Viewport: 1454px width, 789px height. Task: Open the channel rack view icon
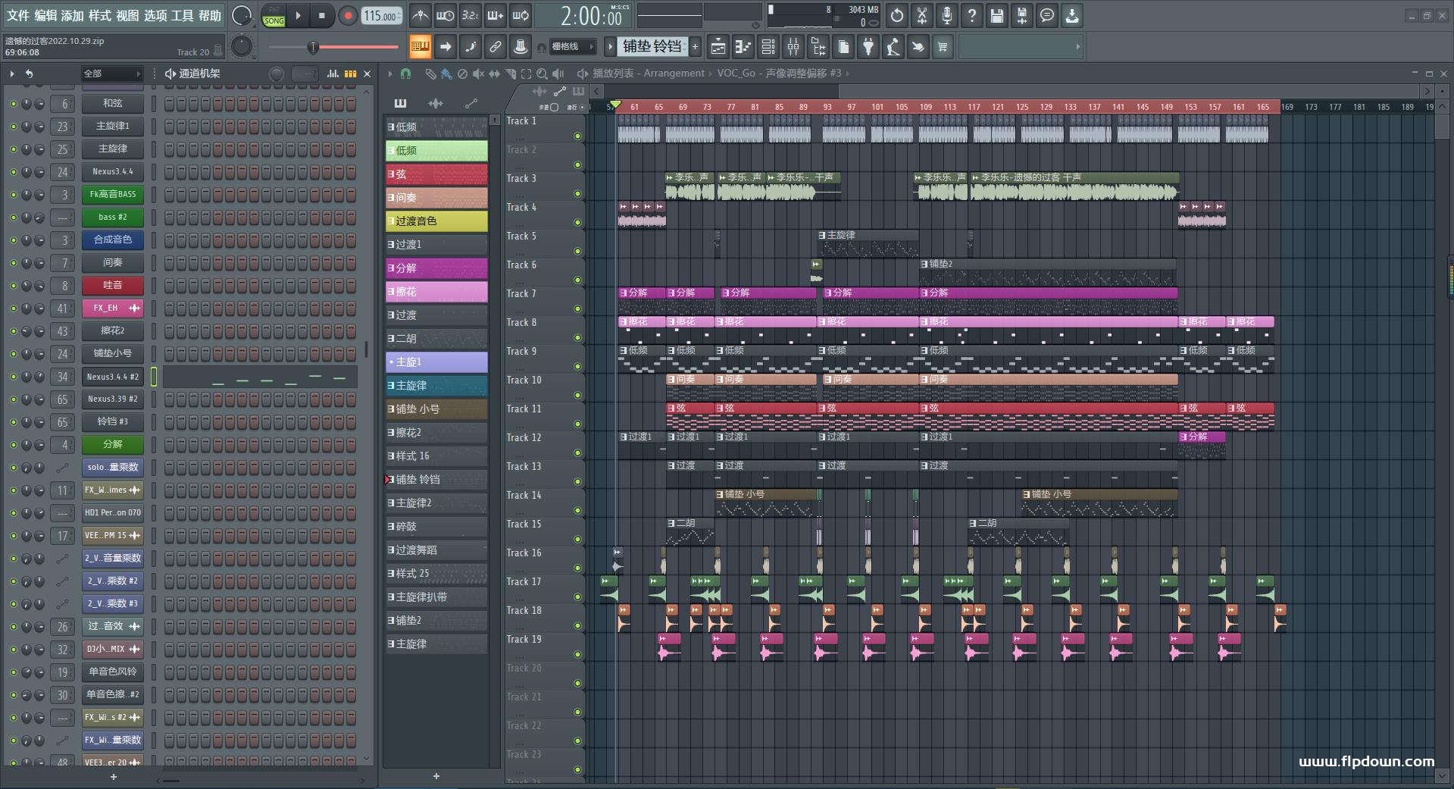(x=768, y=47)
